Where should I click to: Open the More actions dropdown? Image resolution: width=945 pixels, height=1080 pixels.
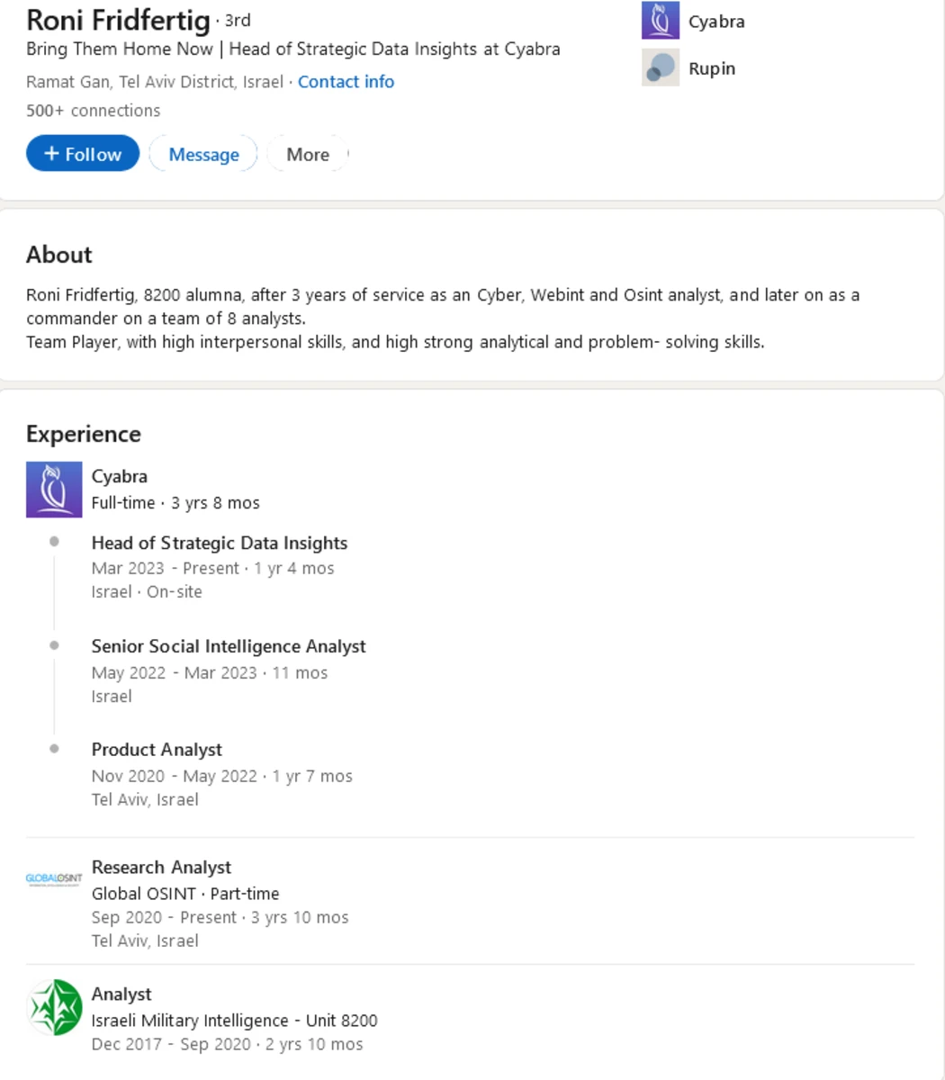[308, 154]
